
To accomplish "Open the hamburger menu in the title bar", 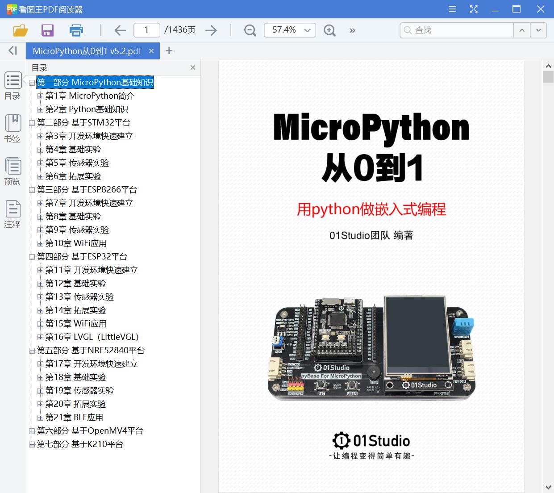I will 451,9.
